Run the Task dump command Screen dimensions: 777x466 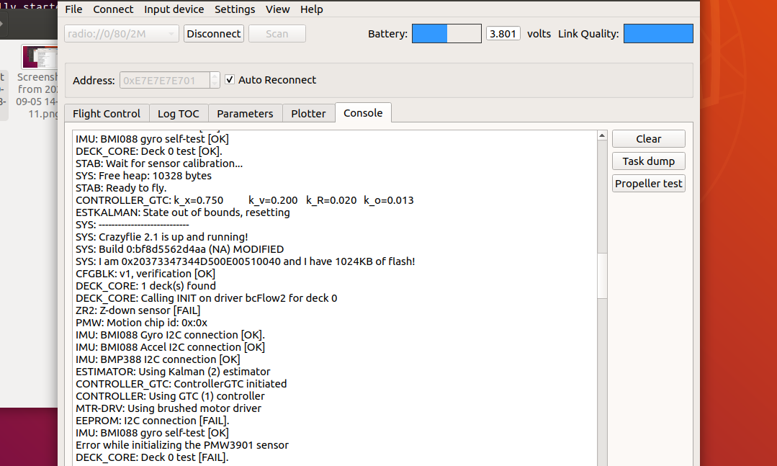(648, 161)
